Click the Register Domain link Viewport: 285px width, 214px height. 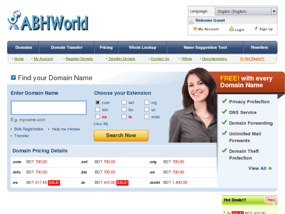[79, 59]
